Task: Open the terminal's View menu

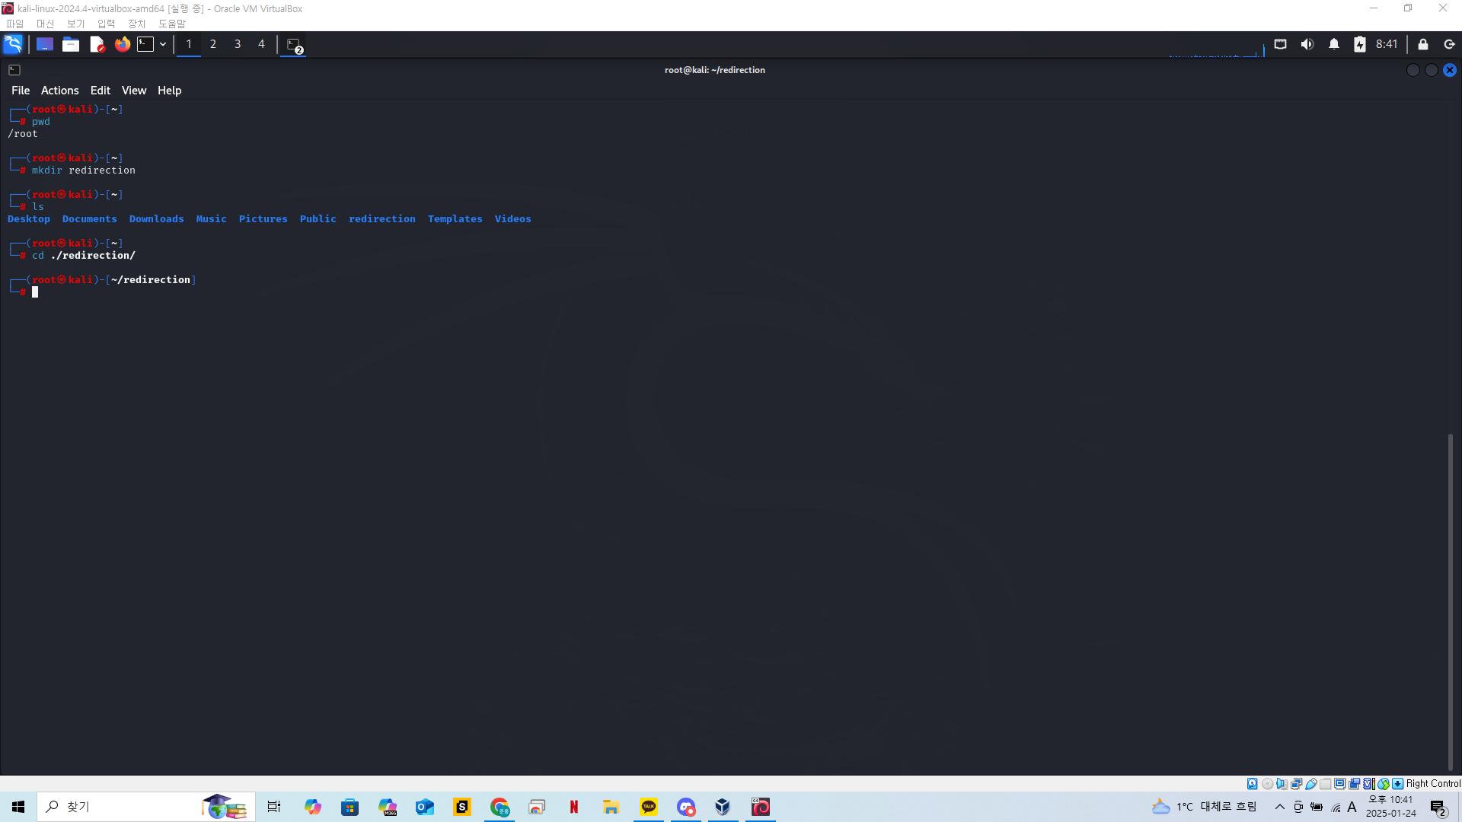Action: coord(134,91)
